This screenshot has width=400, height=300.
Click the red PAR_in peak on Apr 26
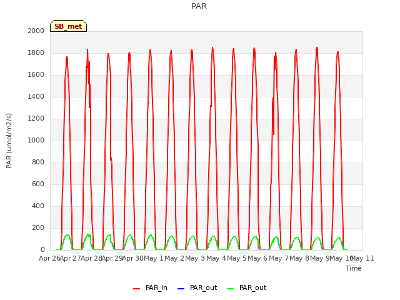click(x=67, y=57)
